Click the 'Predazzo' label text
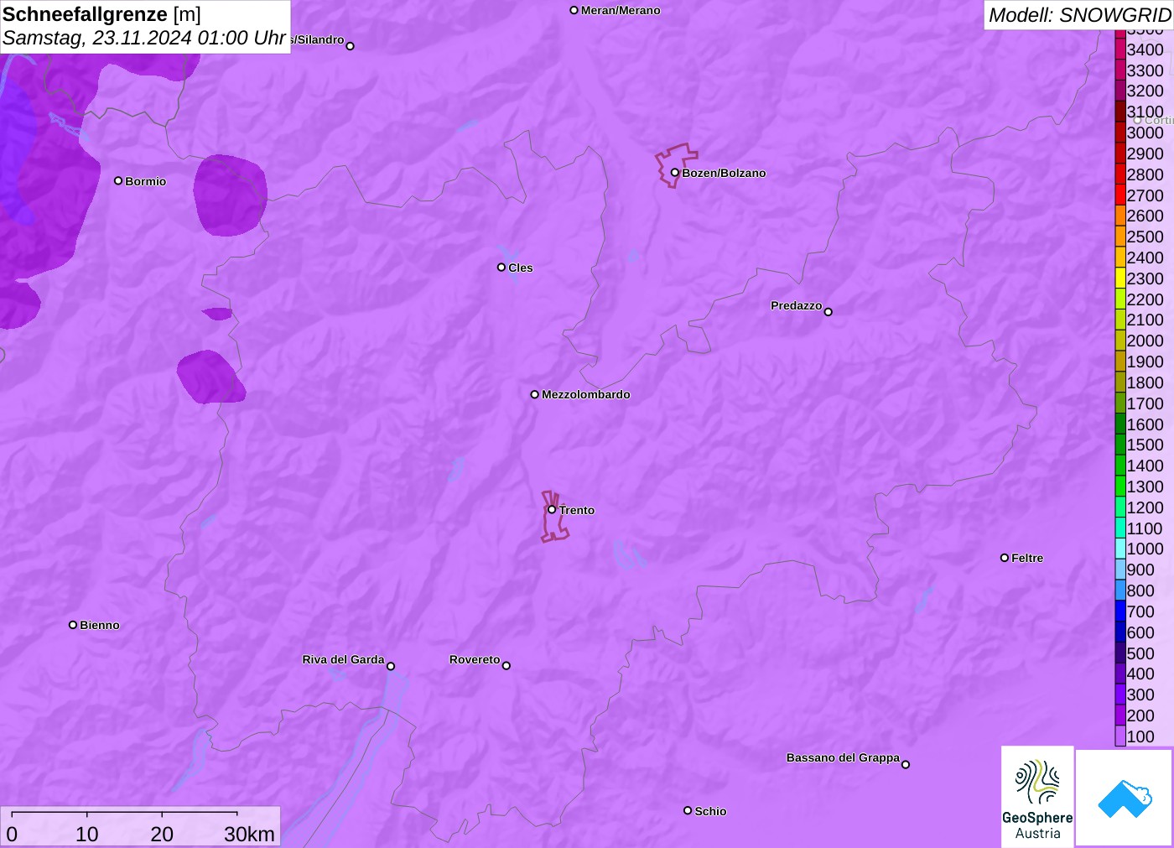 pyautogui.click(x=797, y=305)
